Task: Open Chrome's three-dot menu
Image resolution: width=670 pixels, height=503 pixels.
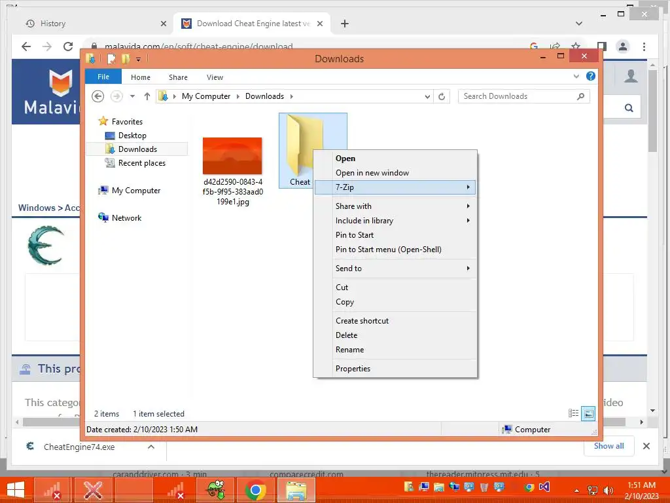Action: [644, 47]
